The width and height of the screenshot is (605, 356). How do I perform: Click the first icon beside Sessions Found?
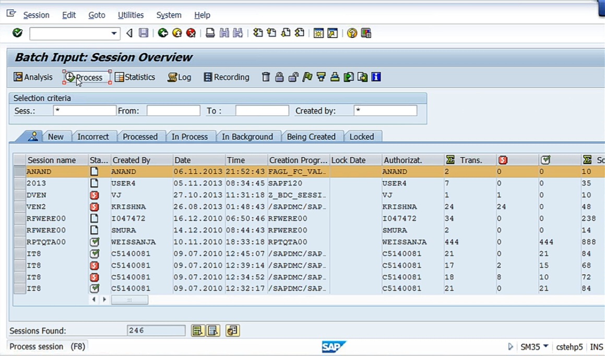(x=197, y=330)
